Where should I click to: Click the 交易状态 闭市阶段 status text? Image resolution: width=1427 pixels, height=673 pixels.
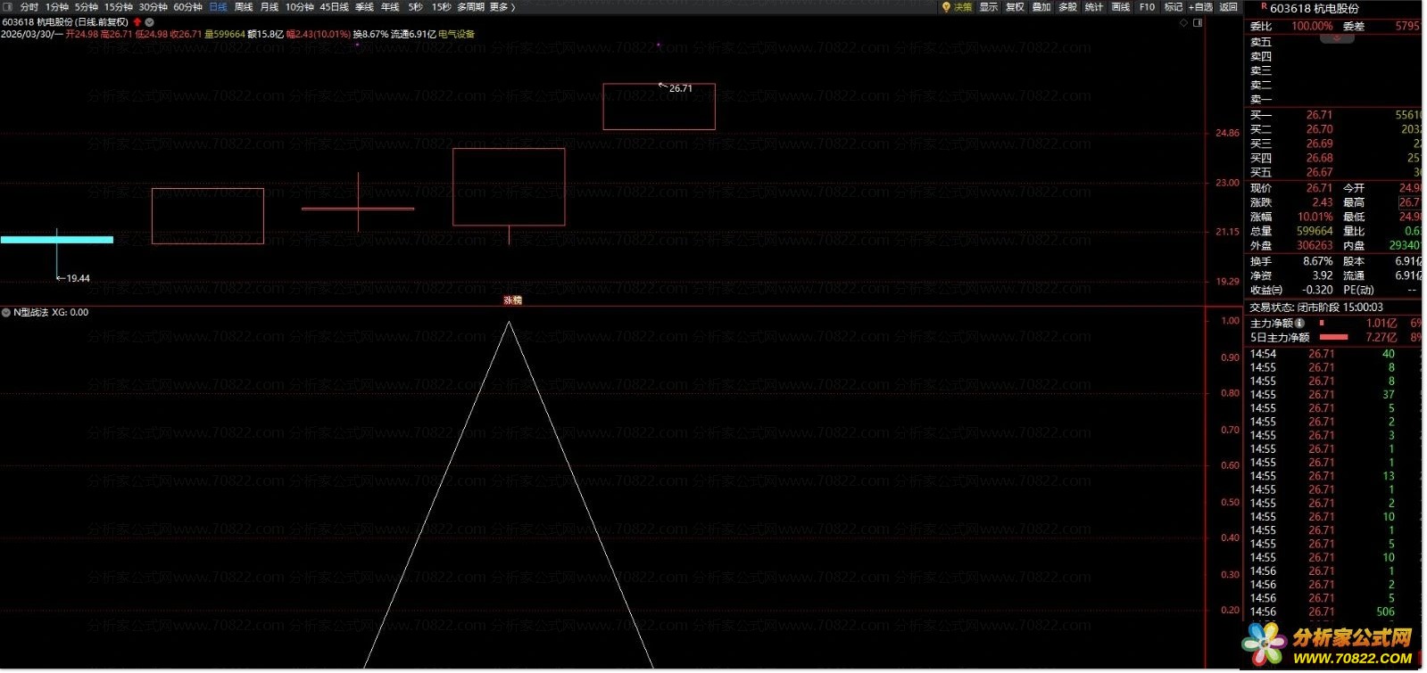(1316, 307)
